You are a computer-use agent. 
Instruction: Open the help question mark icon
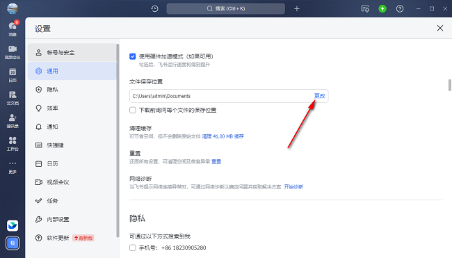[400, 8]
